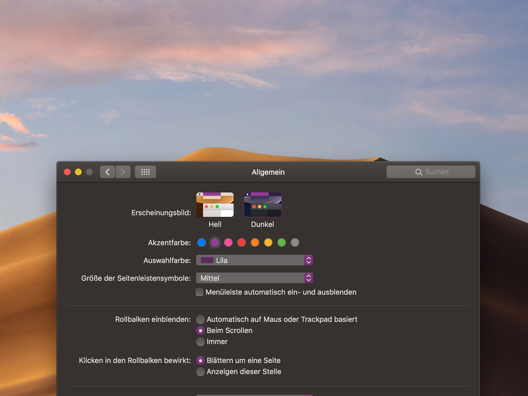
Task: Go forward with the right chevron button
Action: click(123, 172)
